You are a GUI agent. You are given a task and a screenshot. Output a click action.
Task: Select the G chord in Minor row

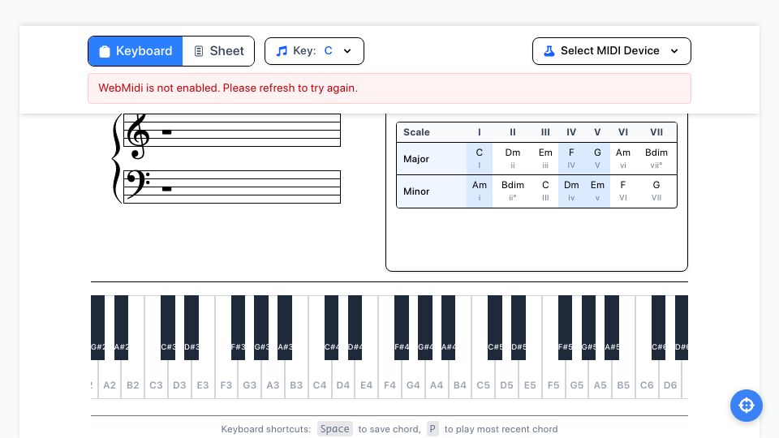click(656, 191)
